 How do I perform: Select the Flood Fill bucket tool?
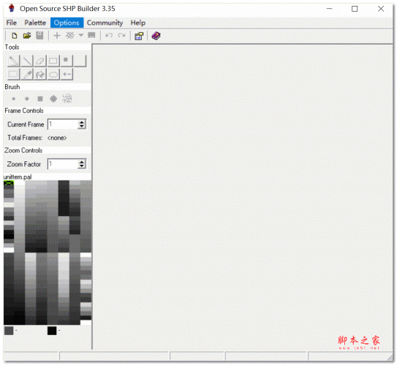pyautogui.click(x=40, y=74)
